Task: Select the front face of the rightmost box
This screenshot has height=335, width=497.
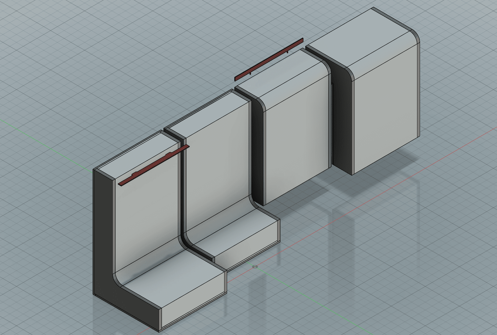Action: pos(386,109)
